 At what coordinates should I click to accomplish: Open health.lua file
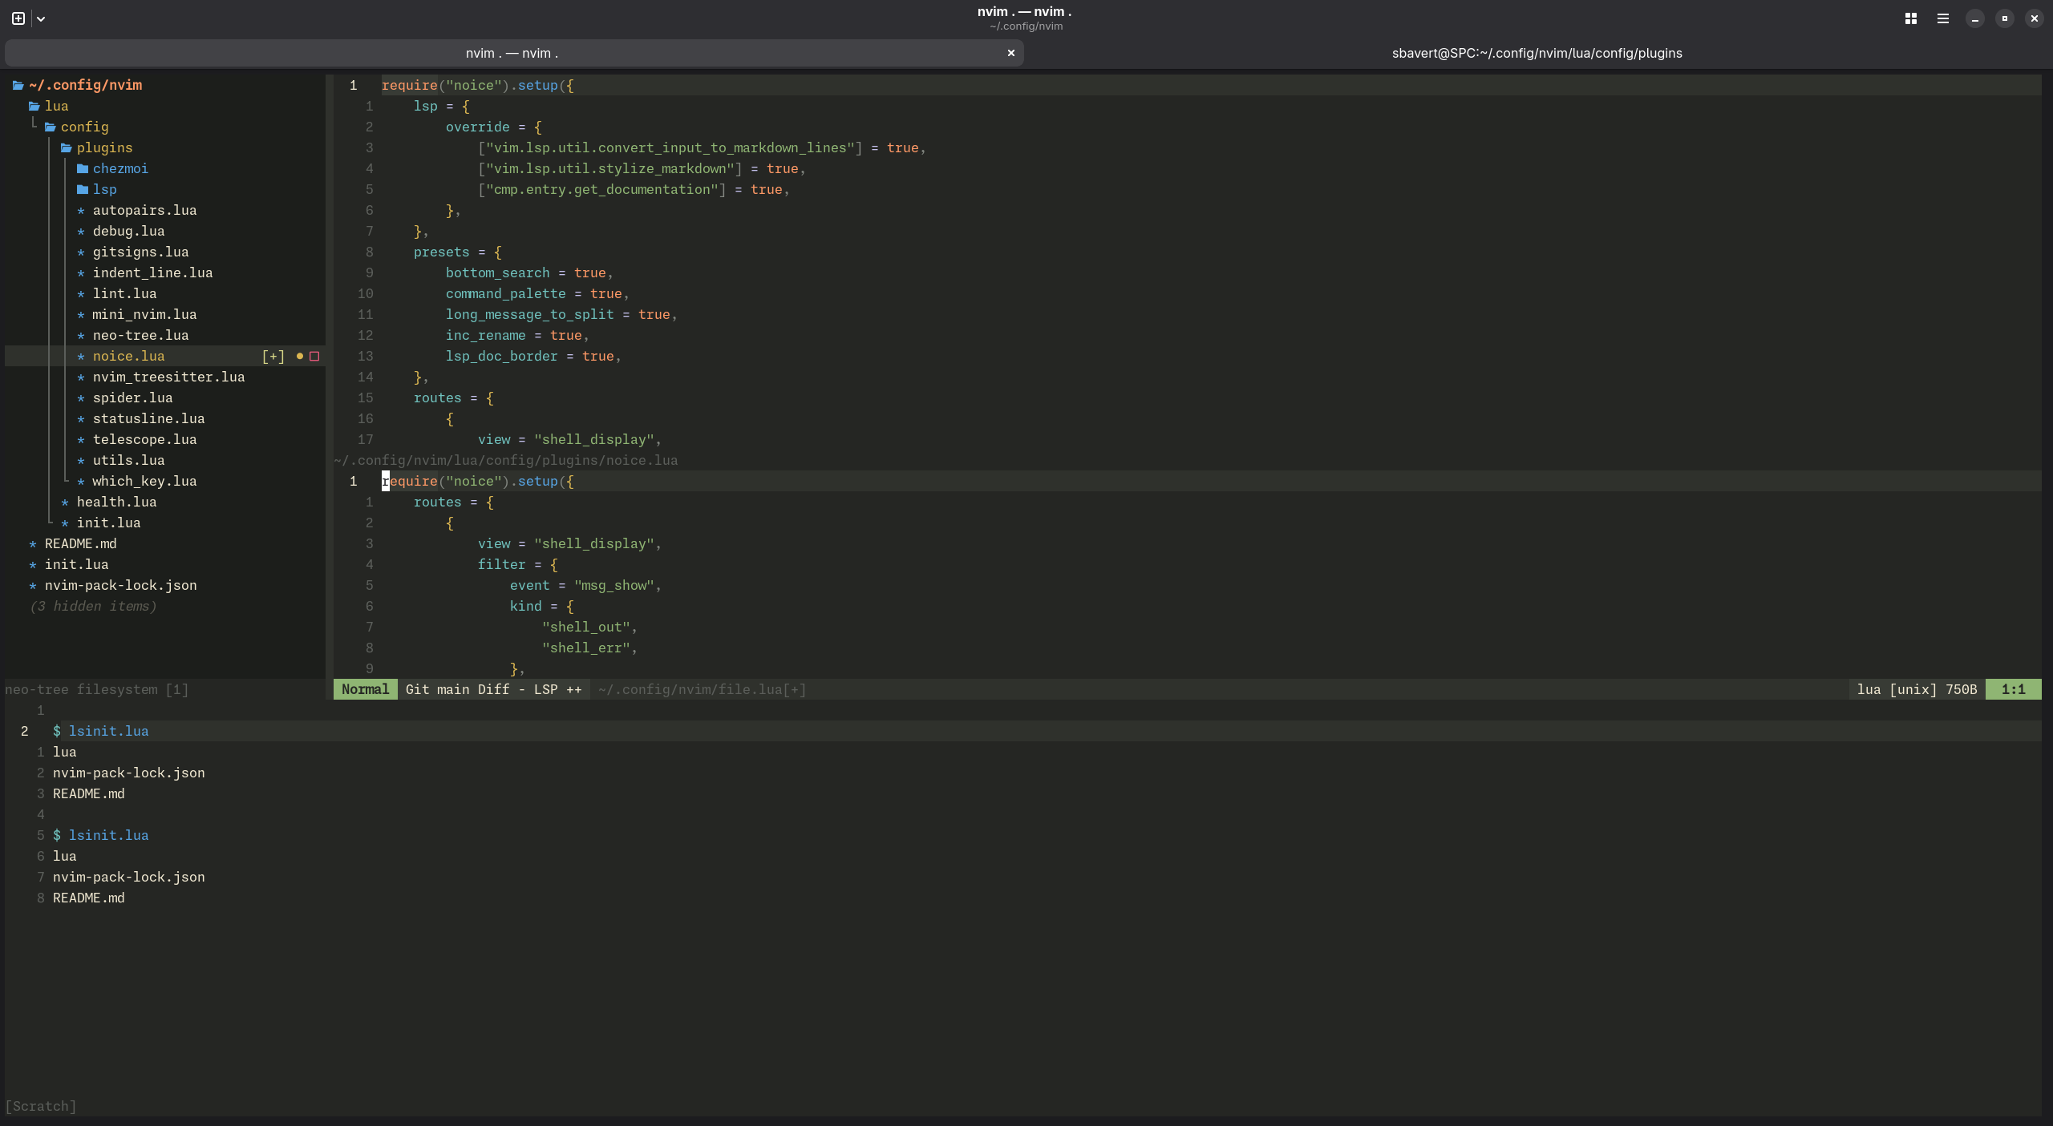[116, 502]
